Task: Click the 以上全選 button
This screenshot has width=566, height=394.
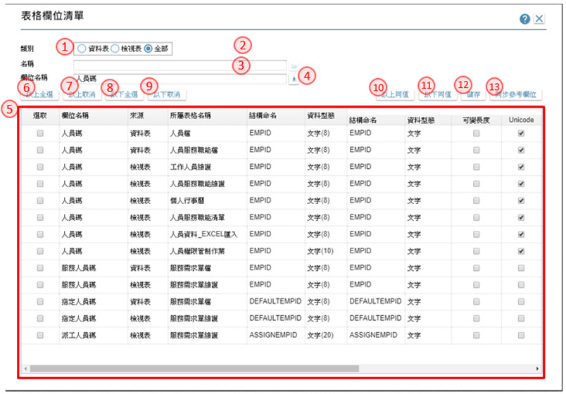Action: [x=39, y=95]
